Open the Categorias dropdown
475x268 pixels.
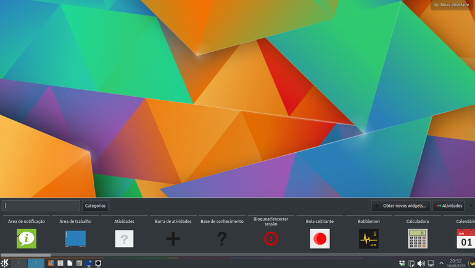click(x=95, y=206)
